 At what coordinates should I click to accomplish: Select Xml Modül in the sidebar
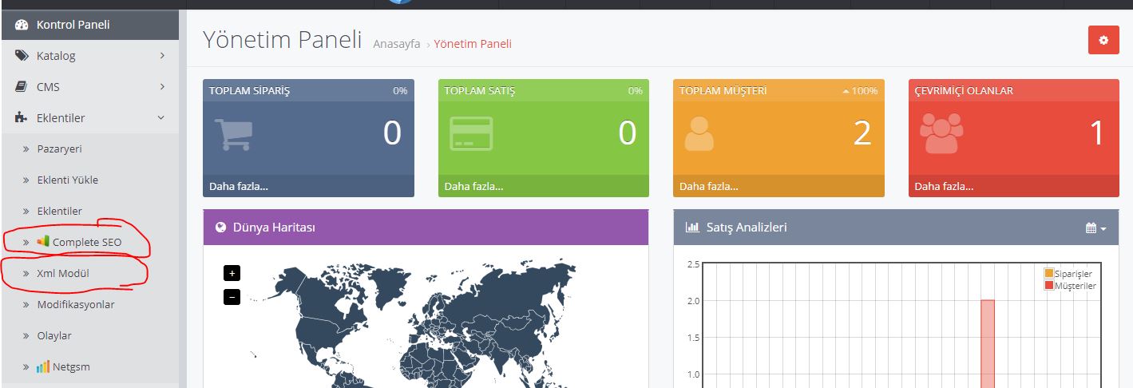62,273
